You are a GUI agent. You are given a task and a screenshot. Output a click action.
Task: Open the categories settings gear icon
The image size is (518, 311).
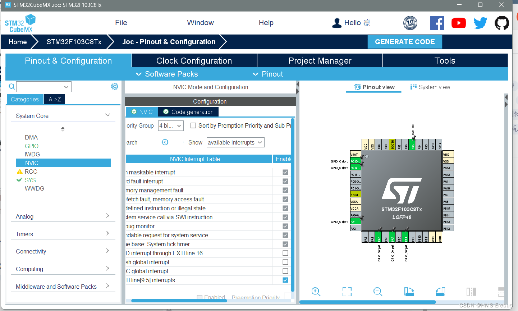115,86
